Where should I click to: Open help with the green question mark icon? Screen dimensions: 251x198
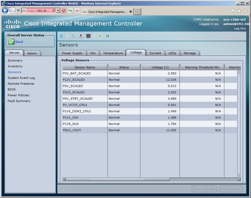pyautogui.click(x=100, y=36)
